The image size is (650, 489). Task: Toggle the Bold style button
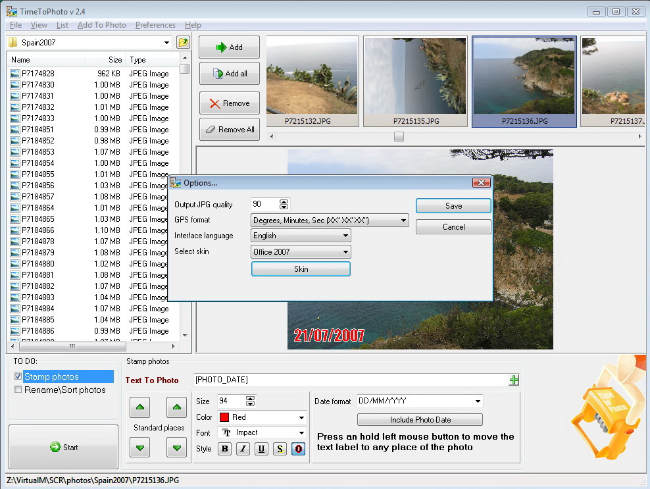(x=225, y=449)
